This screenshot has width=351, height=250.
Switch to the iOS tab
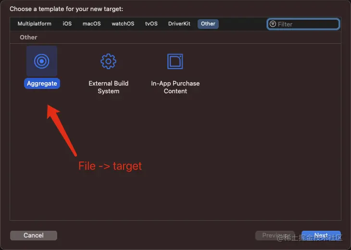pos(67,24)
